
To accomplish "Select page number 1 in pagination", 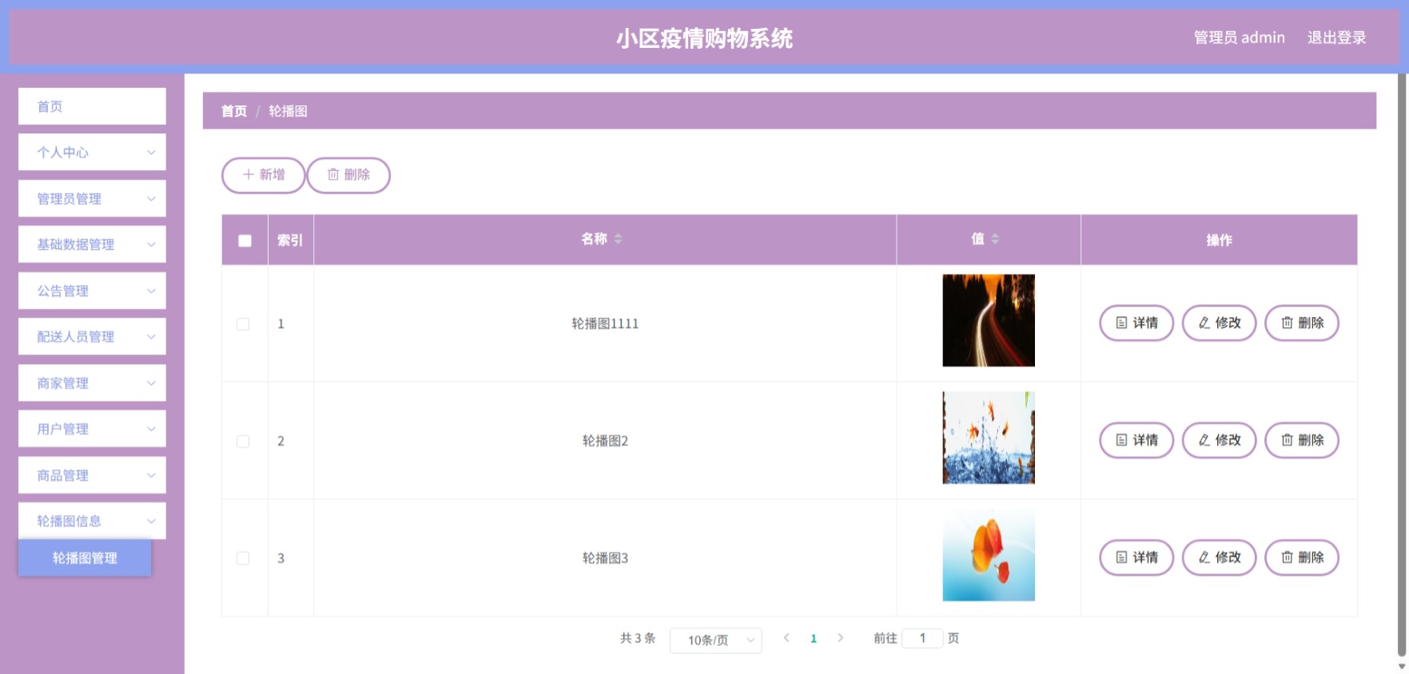I will 814,638.
